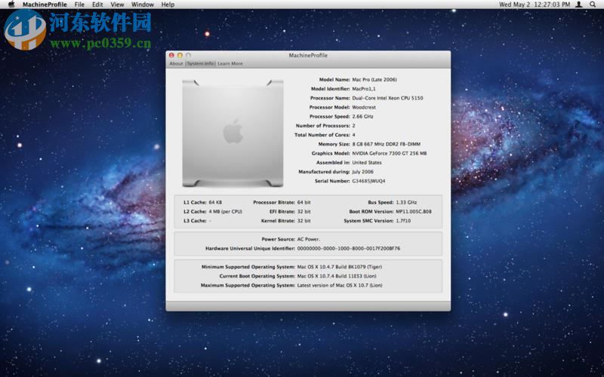Open the Learn More tab
This screenshot has height=377, width=604.
[230, 63]
